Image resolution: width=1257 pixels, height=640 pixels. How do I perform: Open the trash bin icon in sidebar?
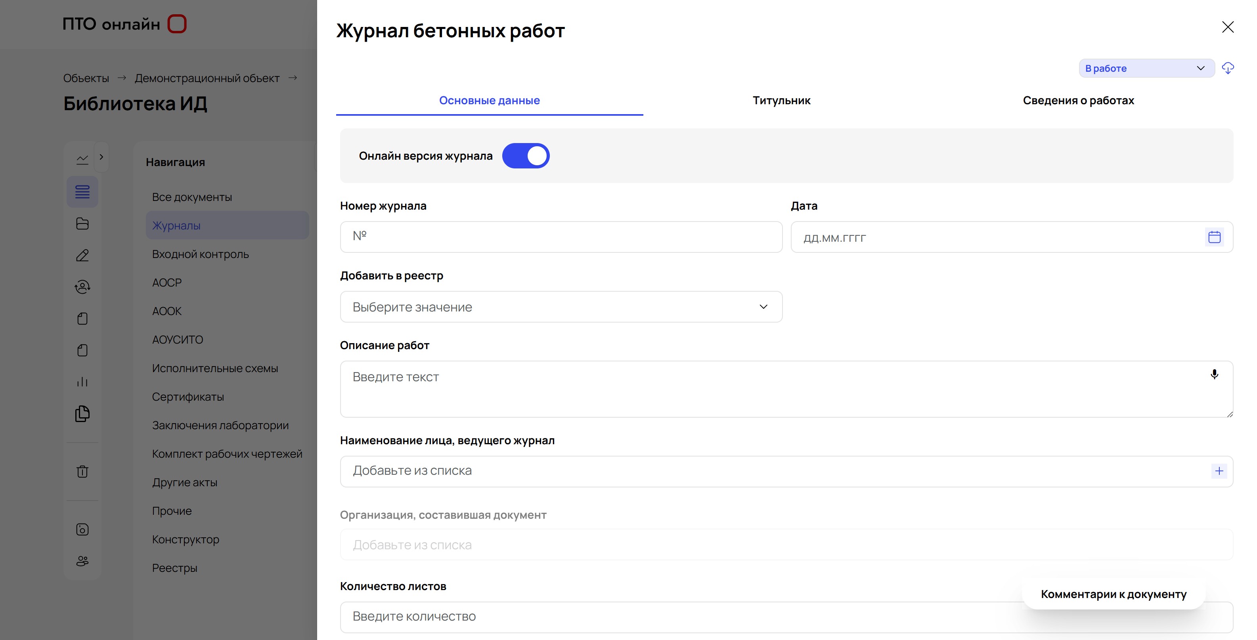[x=82, y=472]
